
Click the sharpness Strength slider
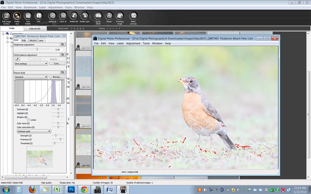coord(58,135)
